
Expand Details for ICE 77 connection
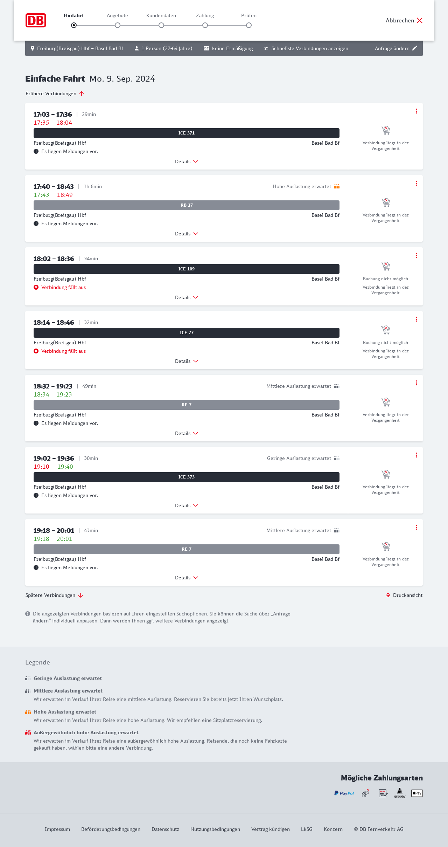pos(187,361)
